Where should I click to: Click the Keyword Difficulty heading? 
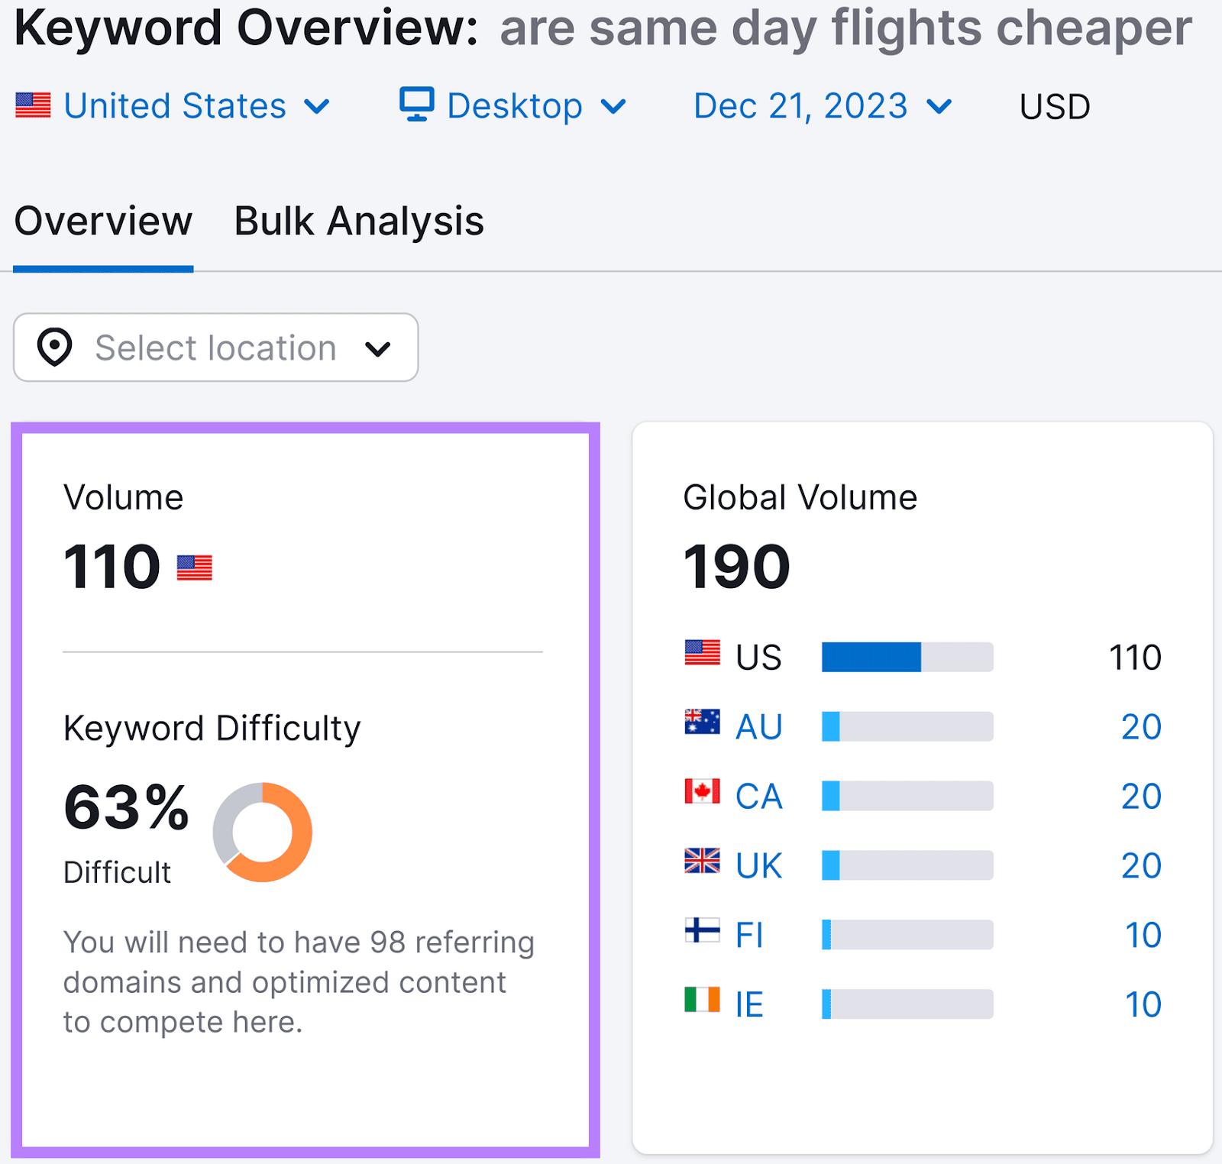click(x=212, y=729)
